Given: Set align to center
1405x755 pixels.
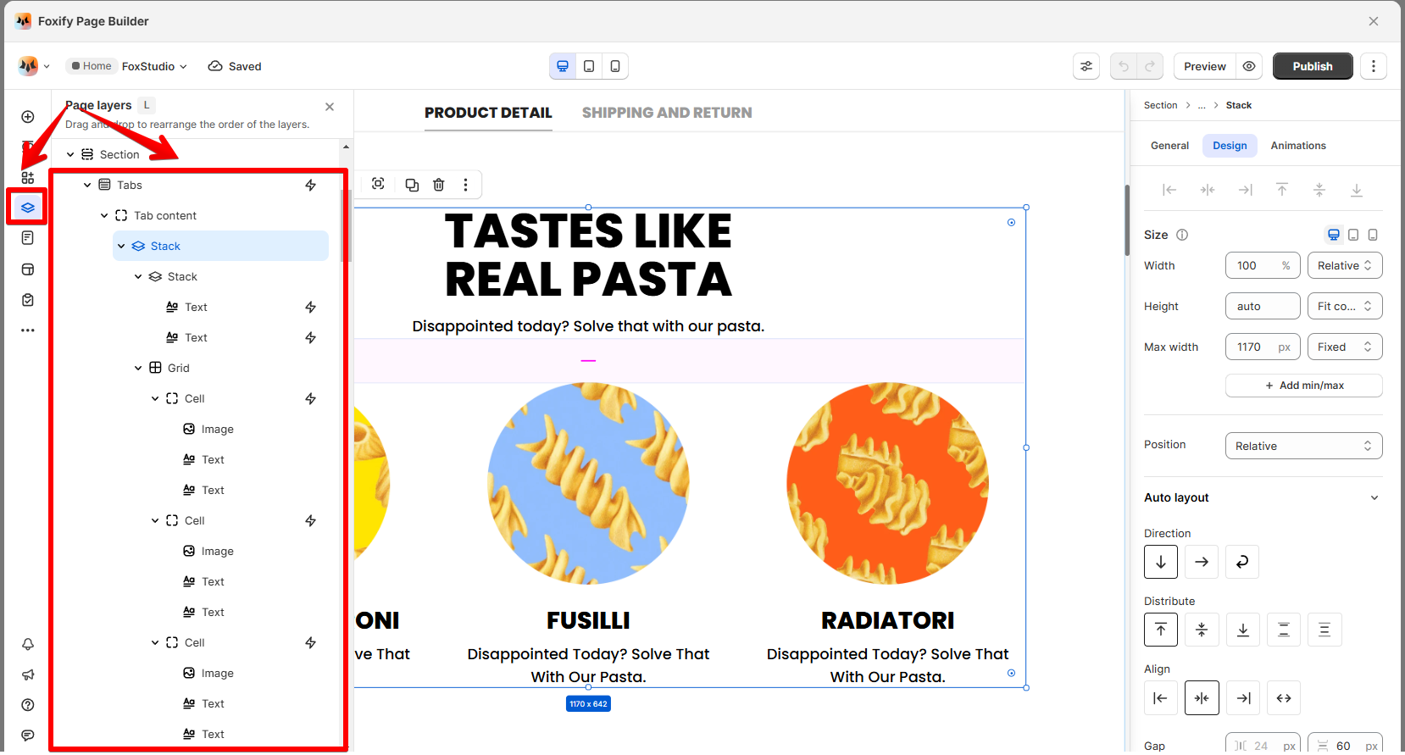Looking at the screenshot, I should click(1202, 698).
